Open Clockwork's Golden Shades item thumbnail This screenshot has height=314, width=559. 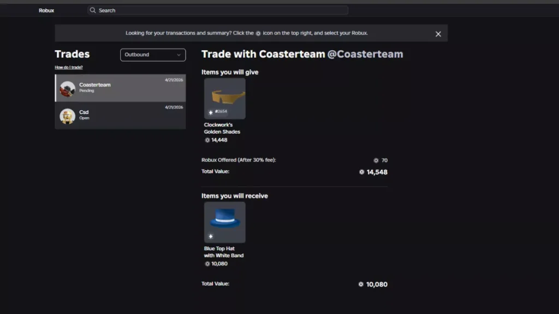point(224,99)
